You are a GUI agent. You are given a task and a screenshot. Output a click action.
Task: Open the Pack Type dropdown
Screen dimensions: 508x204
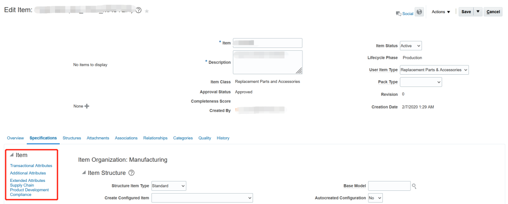click(421, 82)
